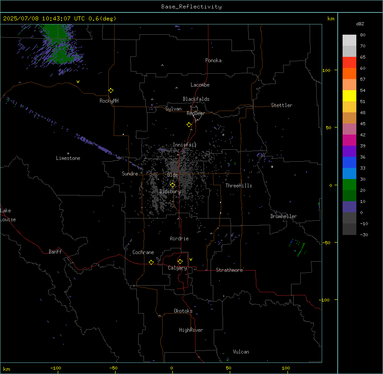383x374 pixels.
Task: Click the Strathmore city label
Action: pos(229,270)
